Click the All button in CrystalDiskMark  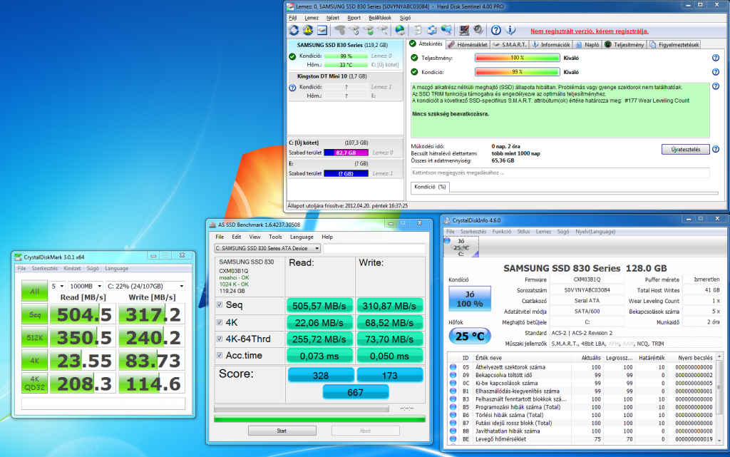[34, 291]
